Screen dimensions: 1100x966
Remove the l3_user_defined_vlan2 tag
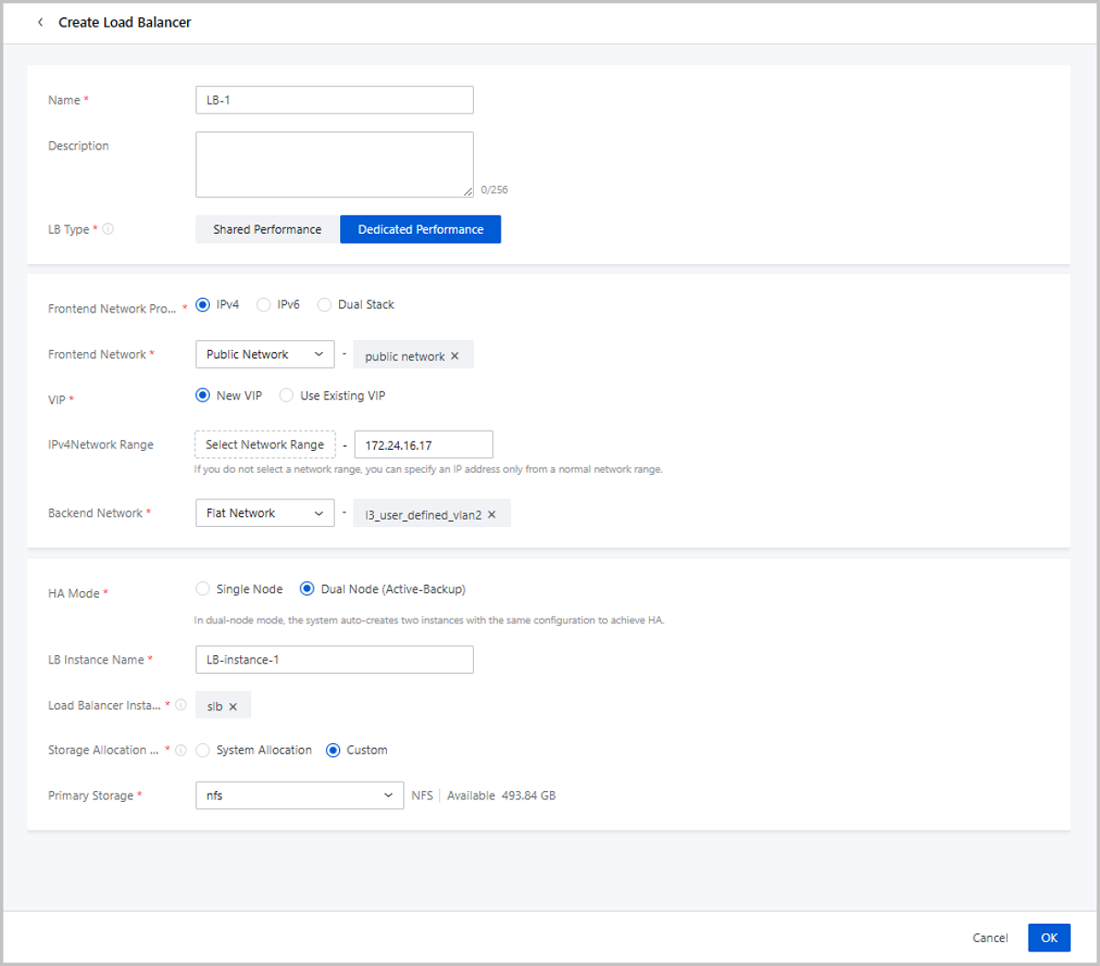[x=491, y=515]
